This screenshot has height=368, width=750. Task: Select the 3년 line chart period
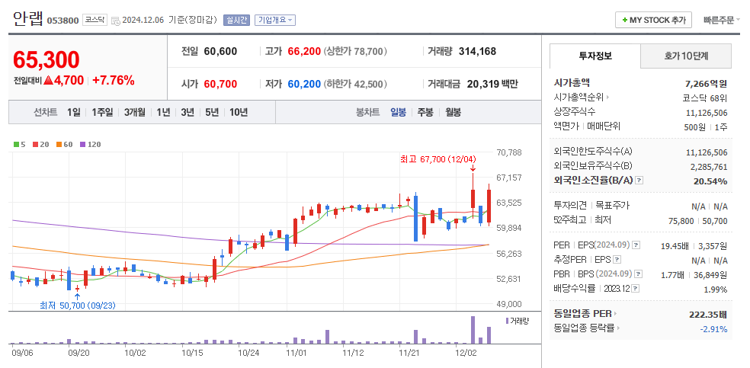[187, 112]
